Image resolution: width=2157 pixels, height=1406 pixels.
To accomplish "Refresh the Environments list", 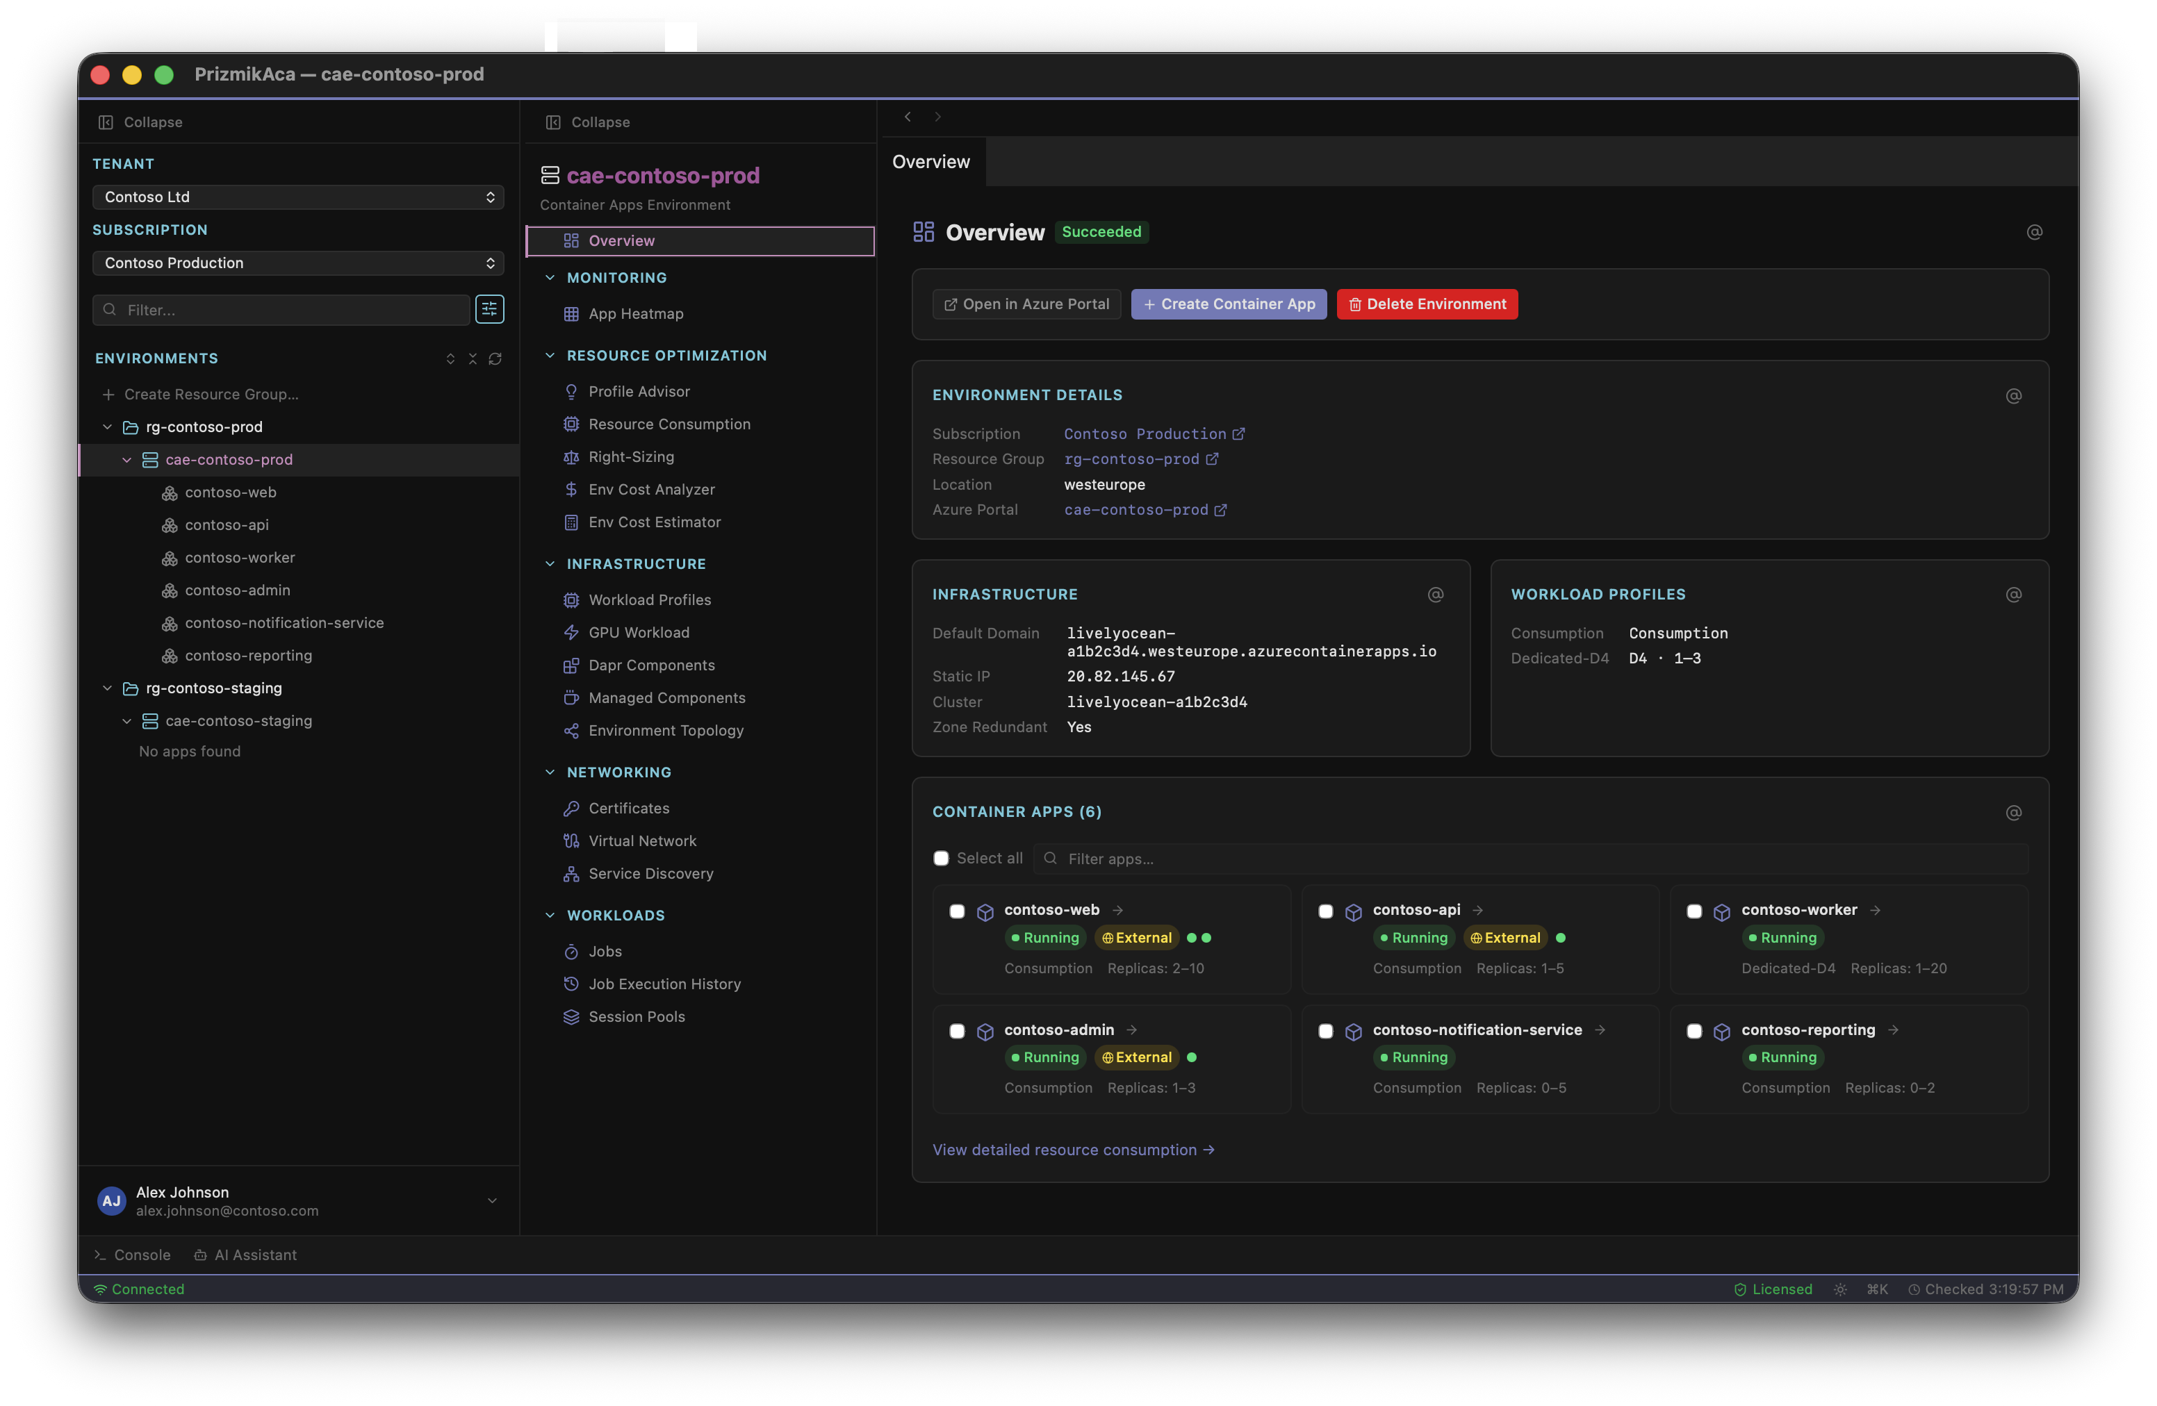I will click(495, 358).
